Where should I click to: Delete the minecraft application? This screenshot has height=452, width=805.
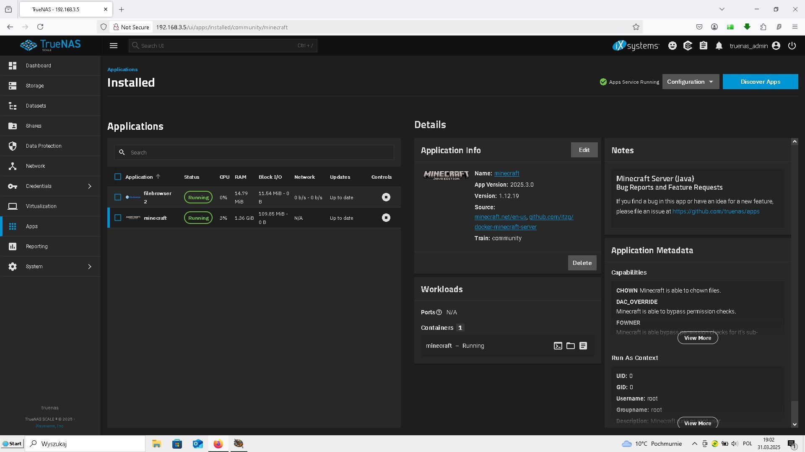point(582,263)
